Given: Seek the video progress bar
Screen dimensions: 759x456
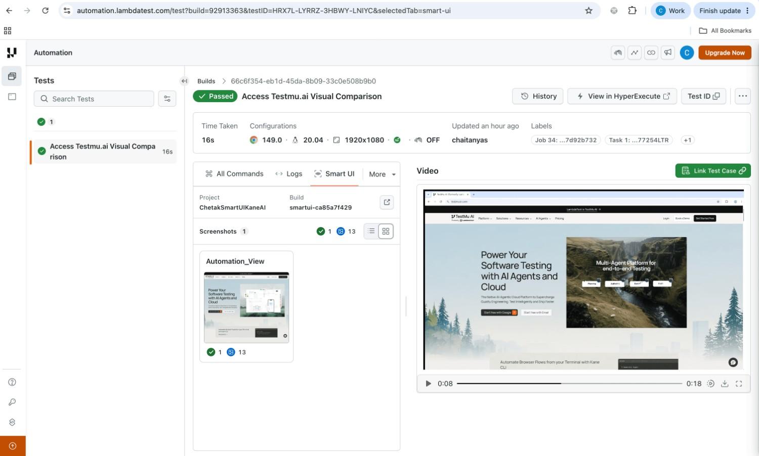Looking at the screenshot, I should pyautogui.click(x=569, y=384).
